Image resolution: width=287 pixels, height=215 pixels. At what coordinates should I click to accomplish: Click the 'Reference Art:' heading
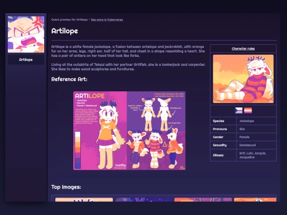pos(69,79)
